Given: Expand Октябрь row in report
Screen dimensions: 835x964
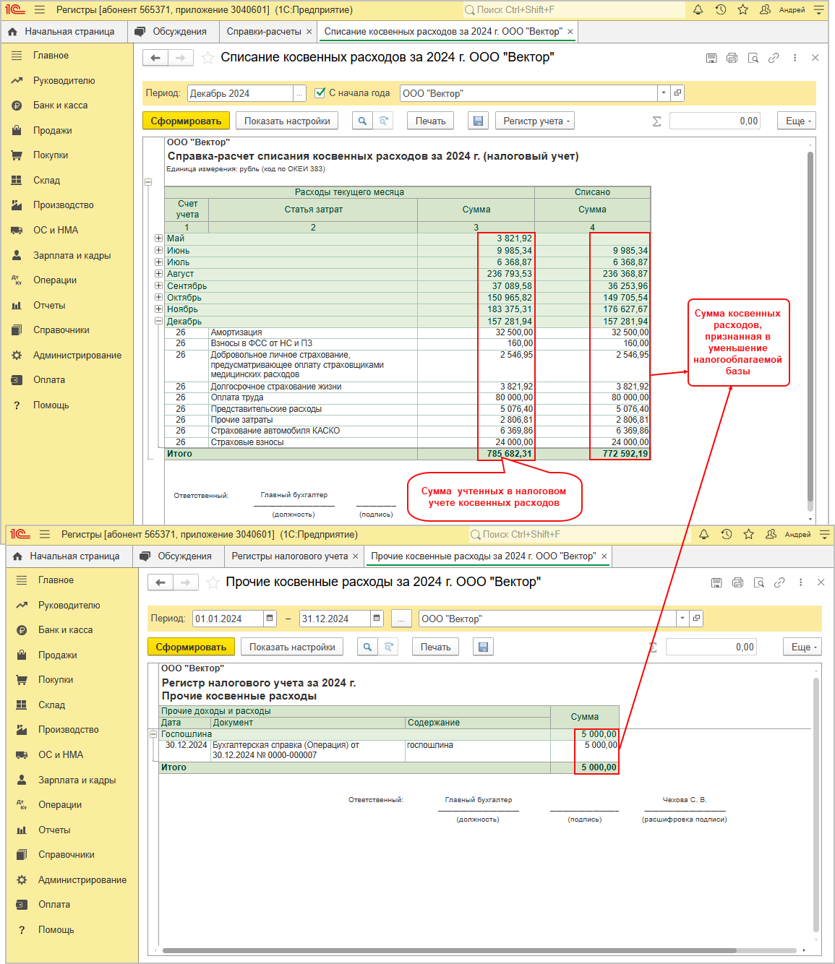Looking at the screenshot, I should pos(158,298).
